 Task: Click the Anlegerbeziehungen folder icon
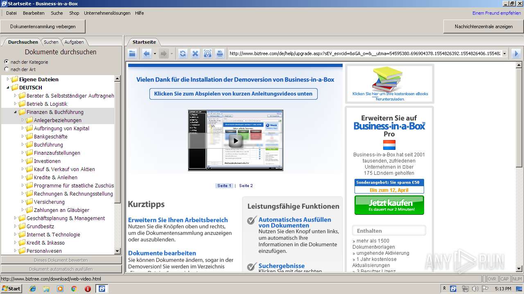pyautogui.click(x=29, y=120)
